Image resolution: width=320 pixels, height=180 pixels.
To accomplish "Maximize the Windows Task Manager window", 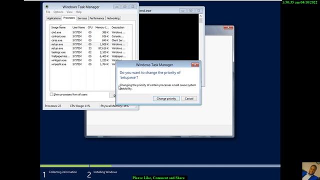I will click(x=125, y=6).
